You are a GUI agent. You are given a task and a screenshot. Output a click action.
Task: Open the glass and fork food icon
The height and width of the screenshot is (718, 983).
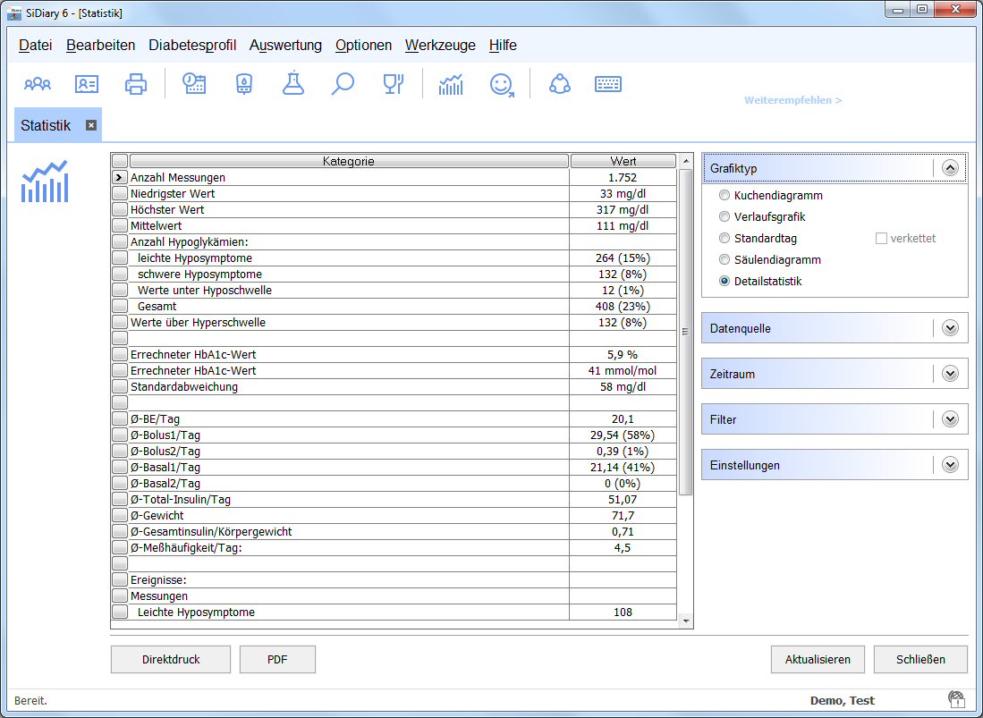[393, 84]
